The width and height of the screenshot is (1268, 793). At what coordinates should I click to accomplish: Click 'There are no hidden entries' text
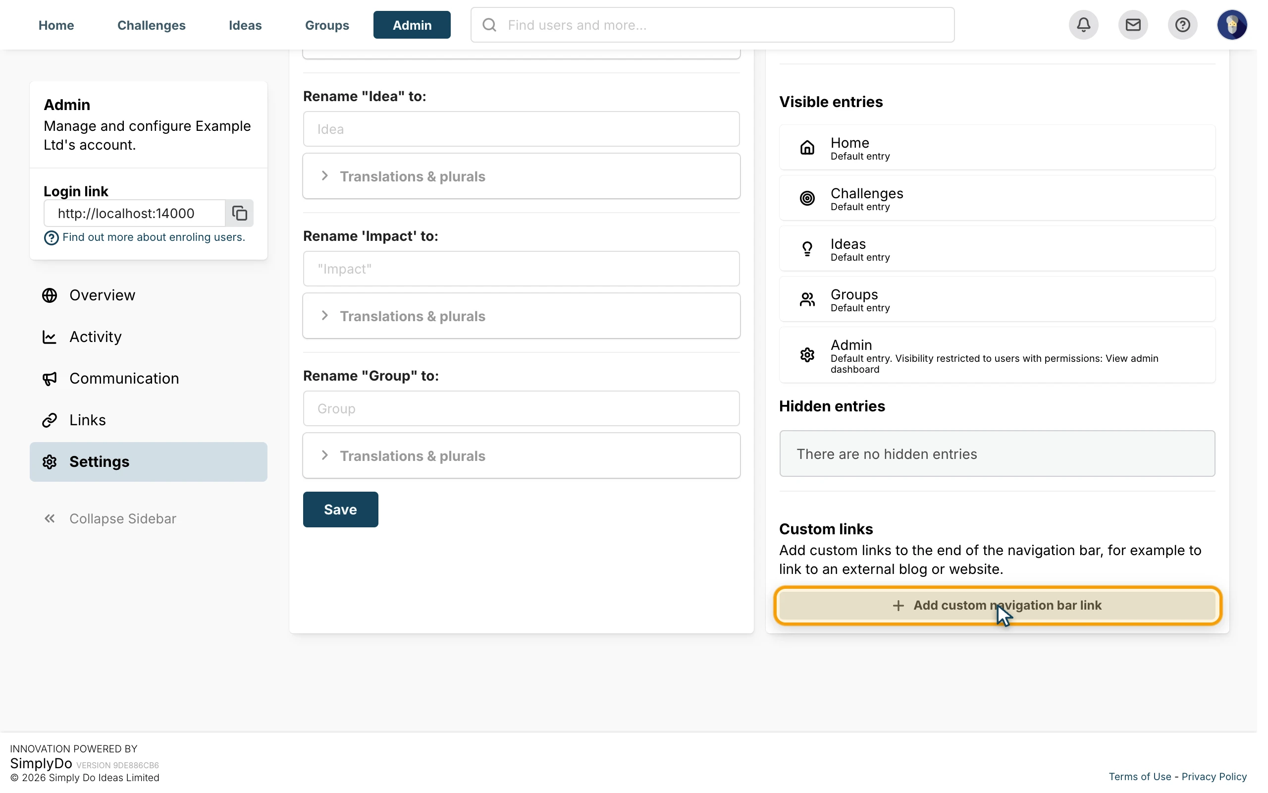coord(887,453)
